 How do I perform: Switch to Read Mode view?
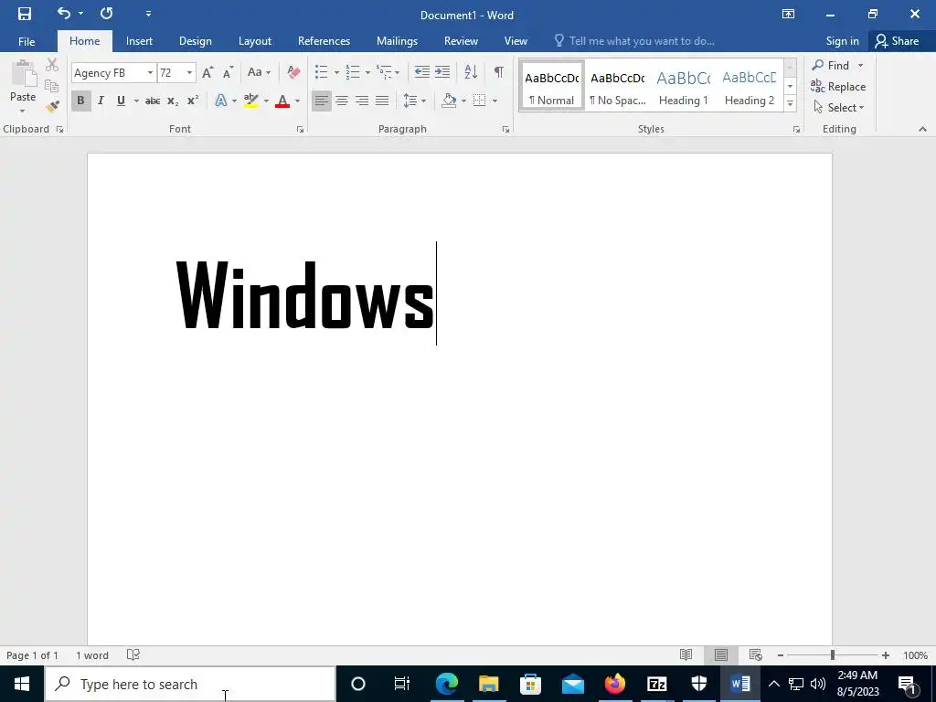[686, 654]
